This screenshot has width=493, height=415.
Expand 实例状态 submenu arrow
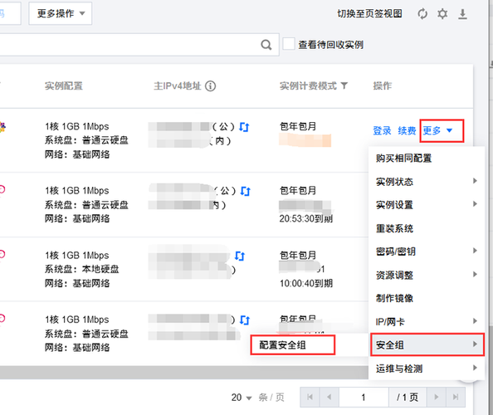475,181
